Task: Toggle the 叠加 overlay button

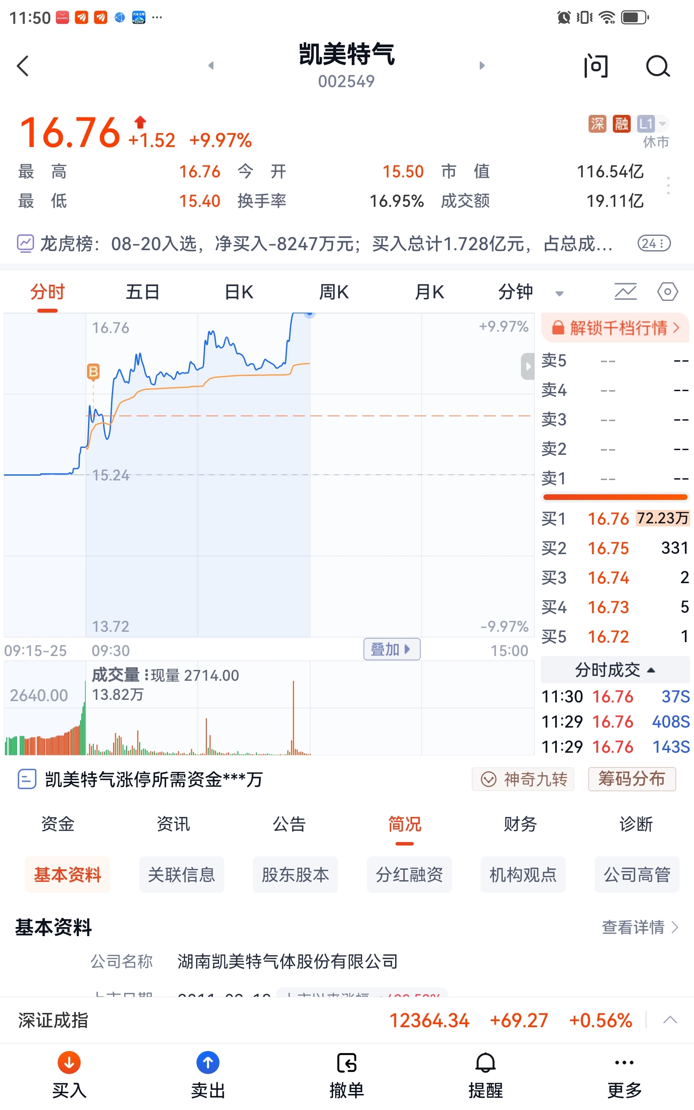Action: [392, 649]
